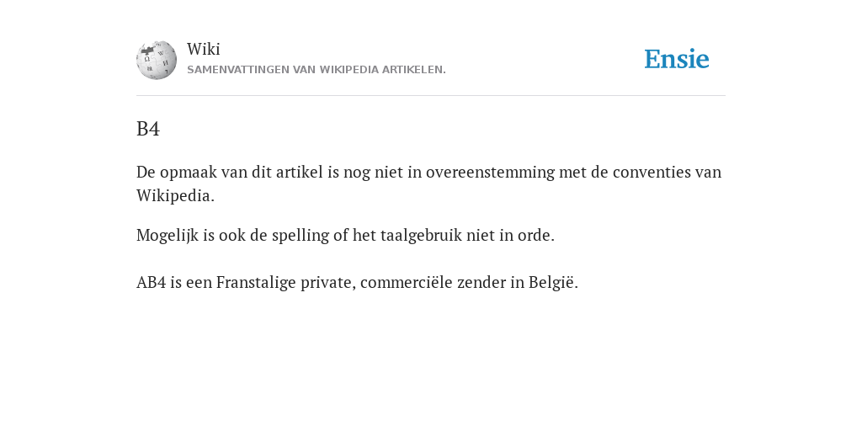Click the word 'overeenstemming' in the first paragraph

tap(491, 173)
